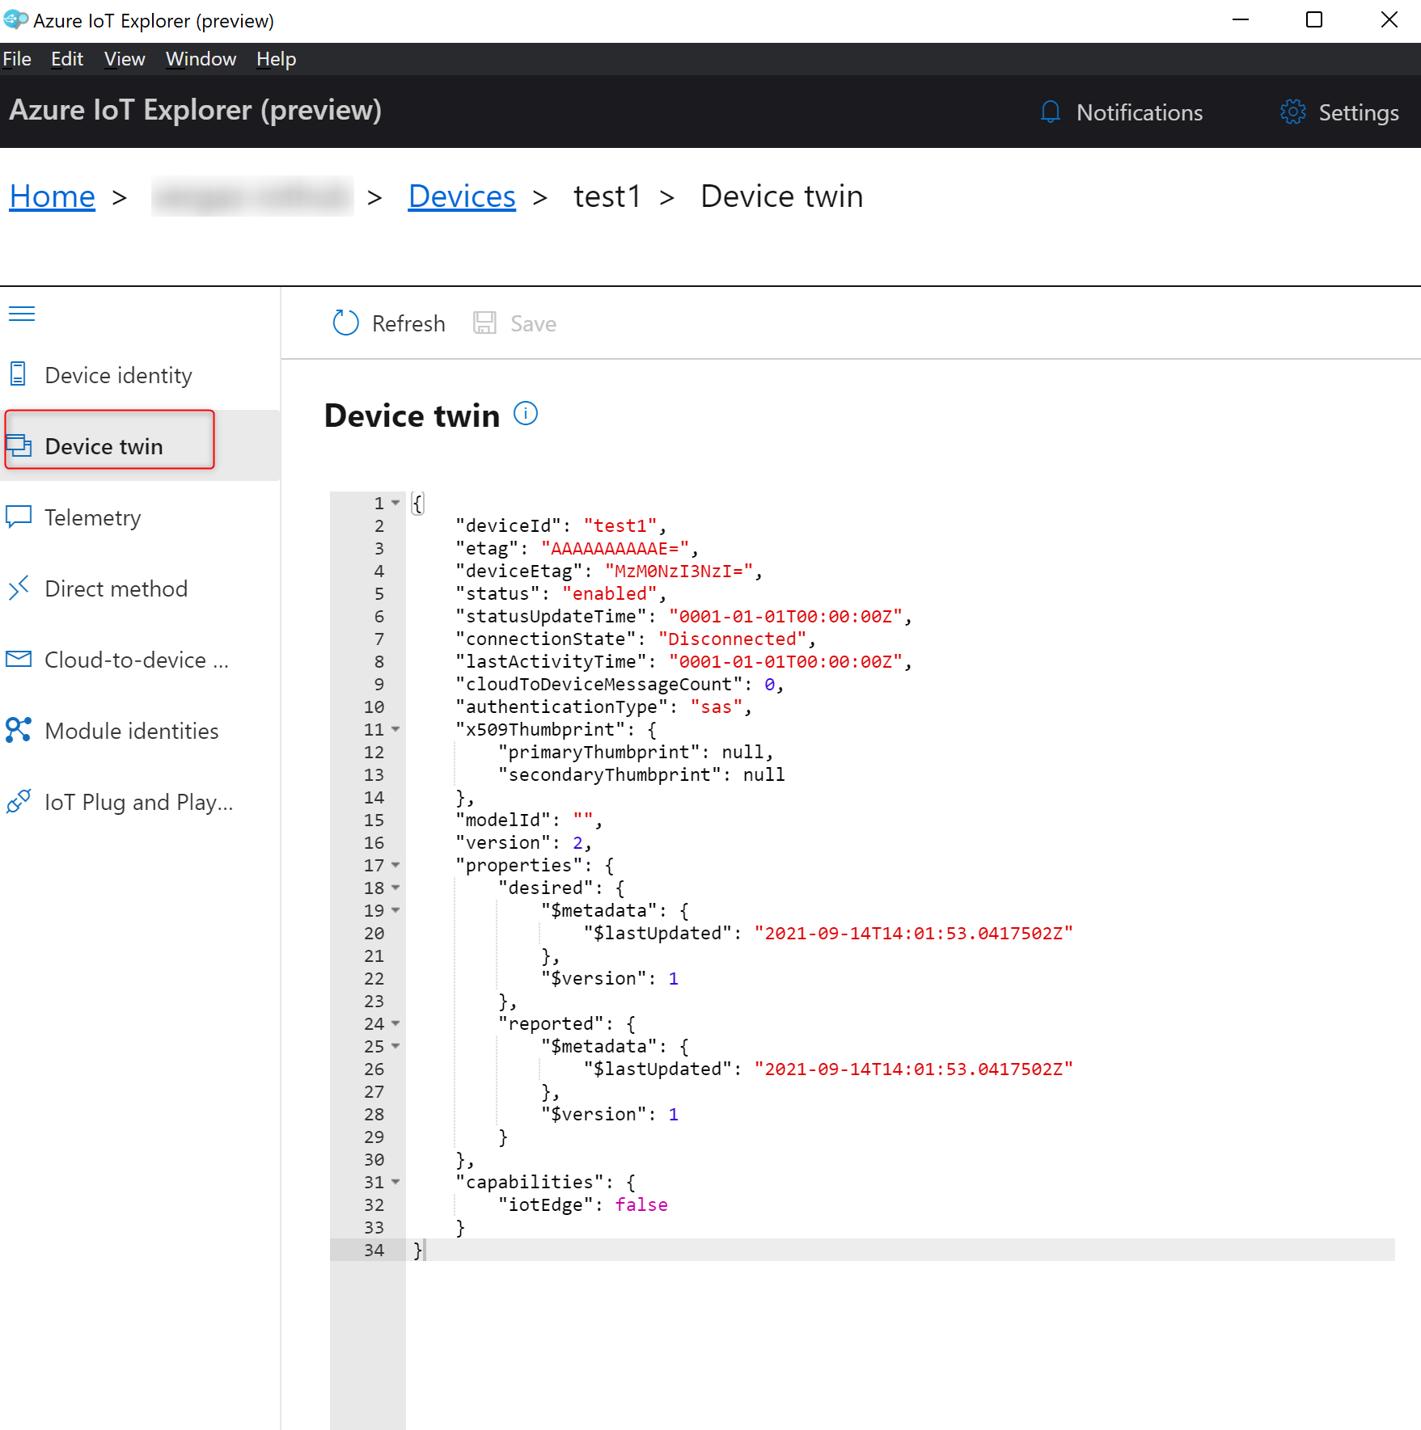1421x1430 pixels.
Task: Collapse reported $metadata fold arrow on line 25
Action: (395, 1046)
